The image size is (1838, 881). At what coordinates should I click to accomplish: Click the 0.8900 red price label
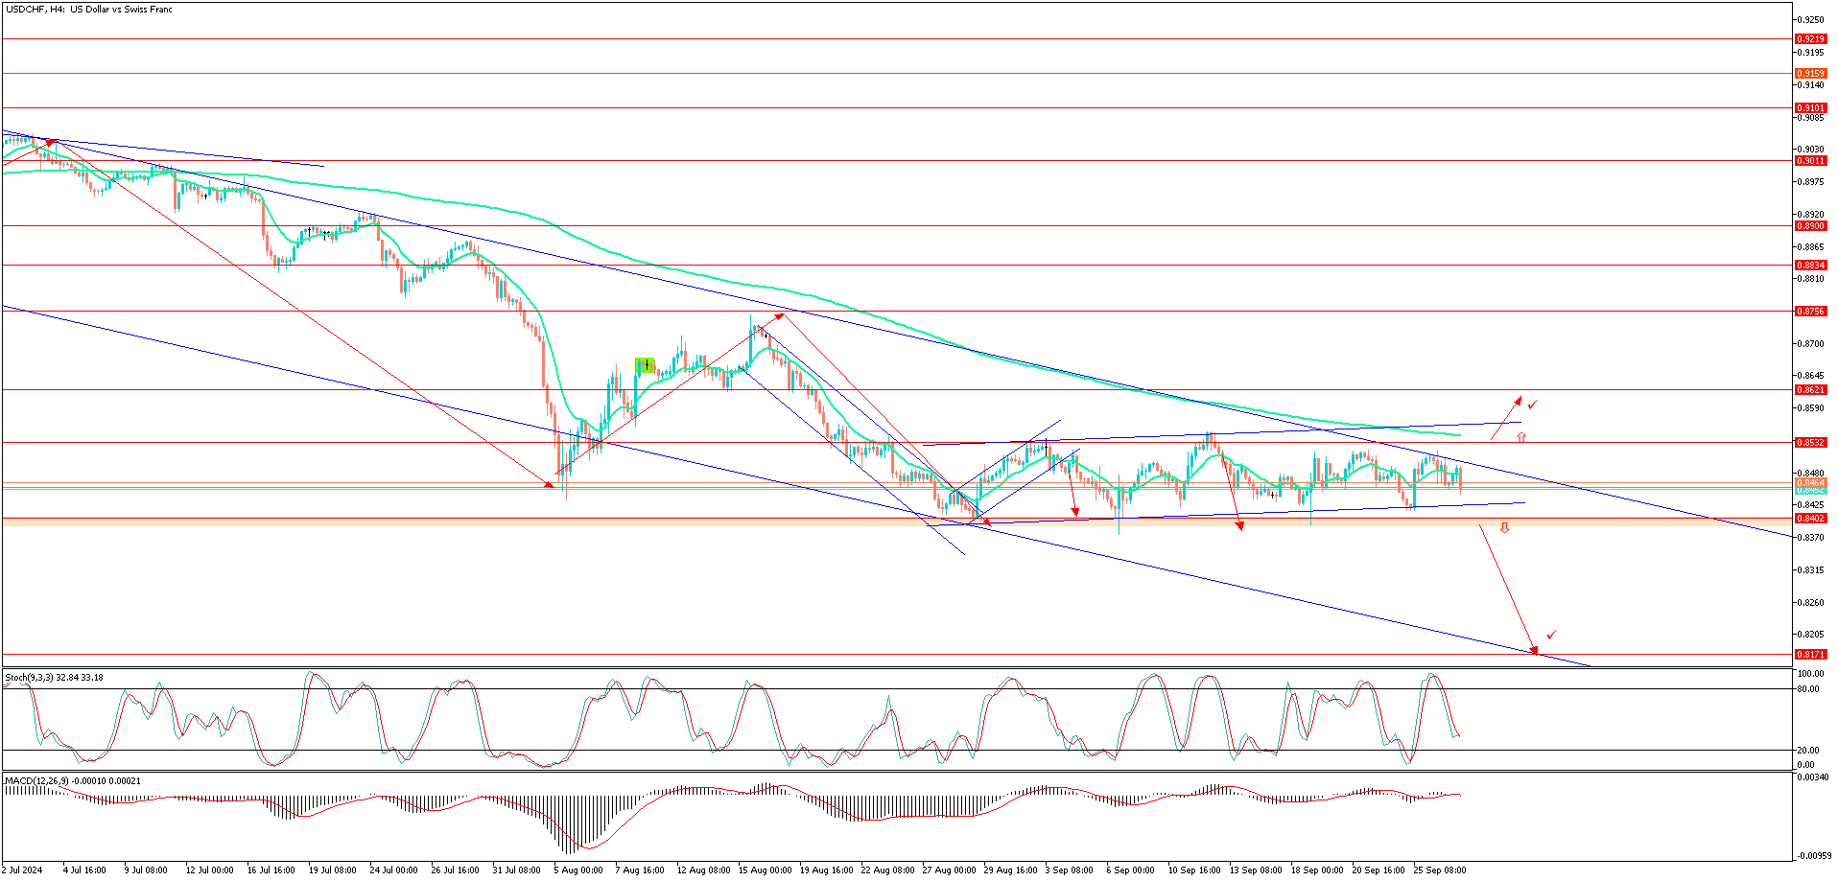pyautogui.click(x=1810, y=226)
